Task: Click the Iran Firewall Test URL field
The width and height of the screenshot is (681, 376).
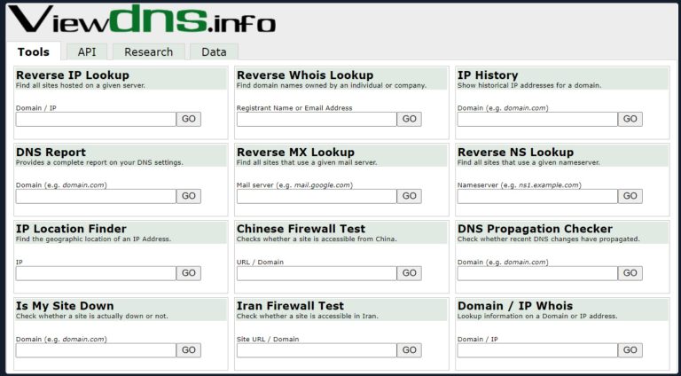Action: click(316, 350)
